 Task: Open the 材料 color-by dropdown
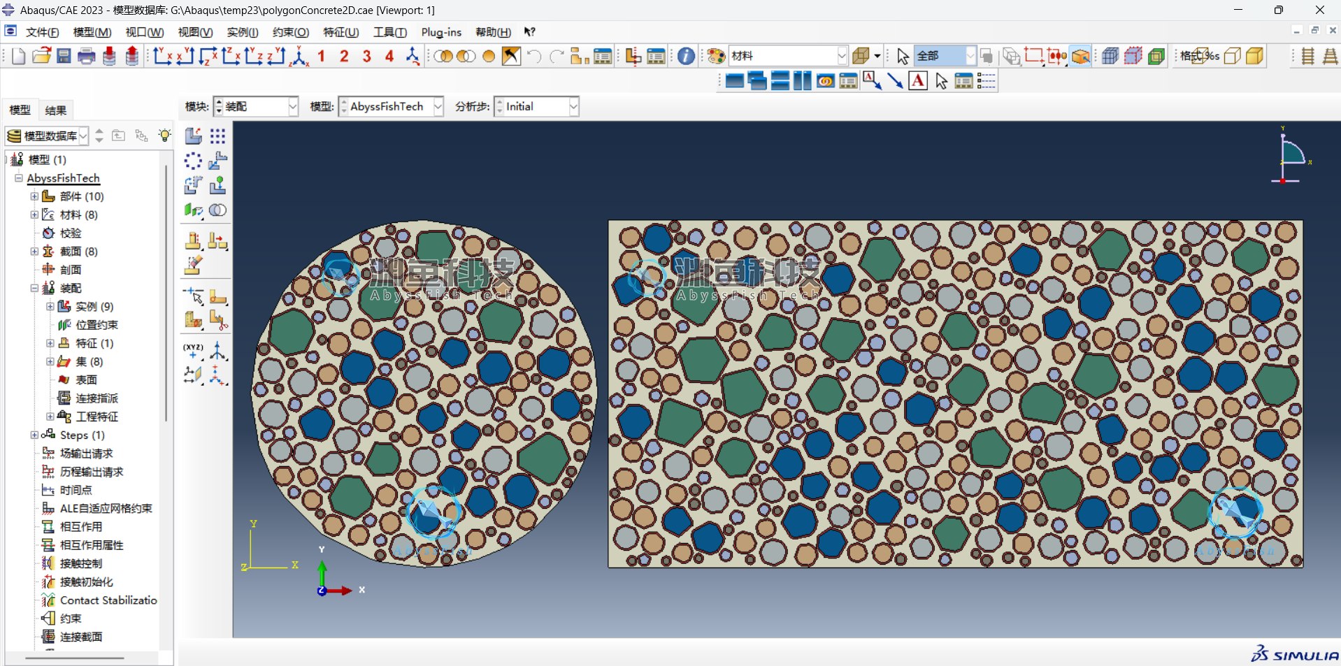(x=841, y=57)
